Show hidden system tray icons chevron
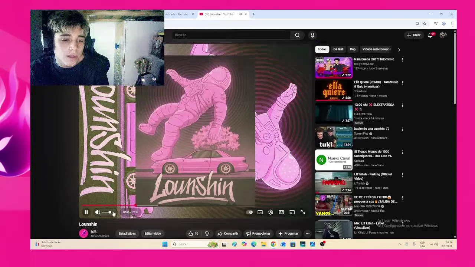The height and width of the screenshot is (267, 475). coord(400,244)
